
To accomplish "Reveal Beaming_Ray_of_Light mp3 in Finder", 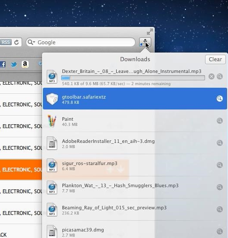I will pyautogui.click(x=219, y=209).
